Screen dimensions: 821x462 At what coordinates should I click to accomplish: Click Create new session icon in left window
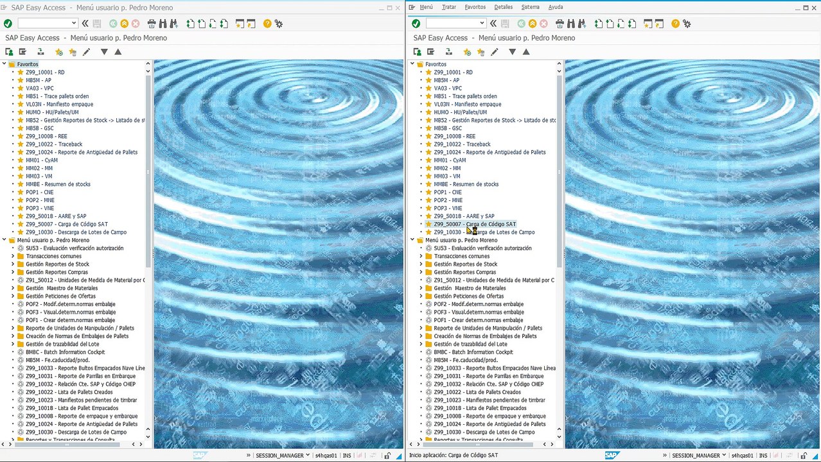click(240, 24)
